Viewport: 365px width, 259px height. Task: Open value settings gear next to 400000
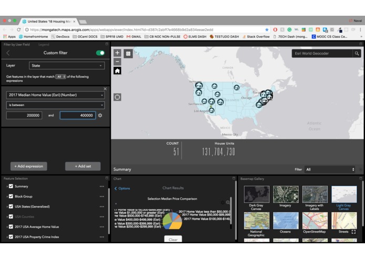pyautogui.click(x=100, y=115)
